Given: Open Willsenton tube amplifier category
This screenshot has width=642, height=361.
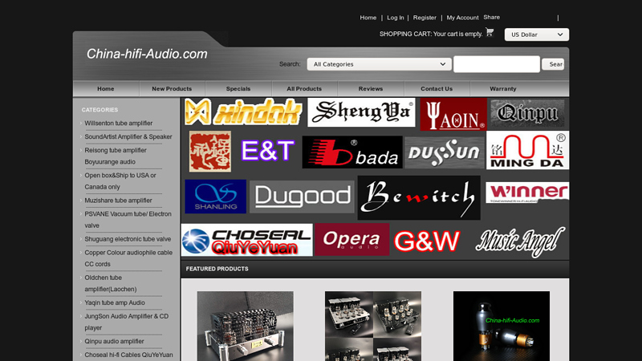Looking at the screenshot, I should 118,124.
